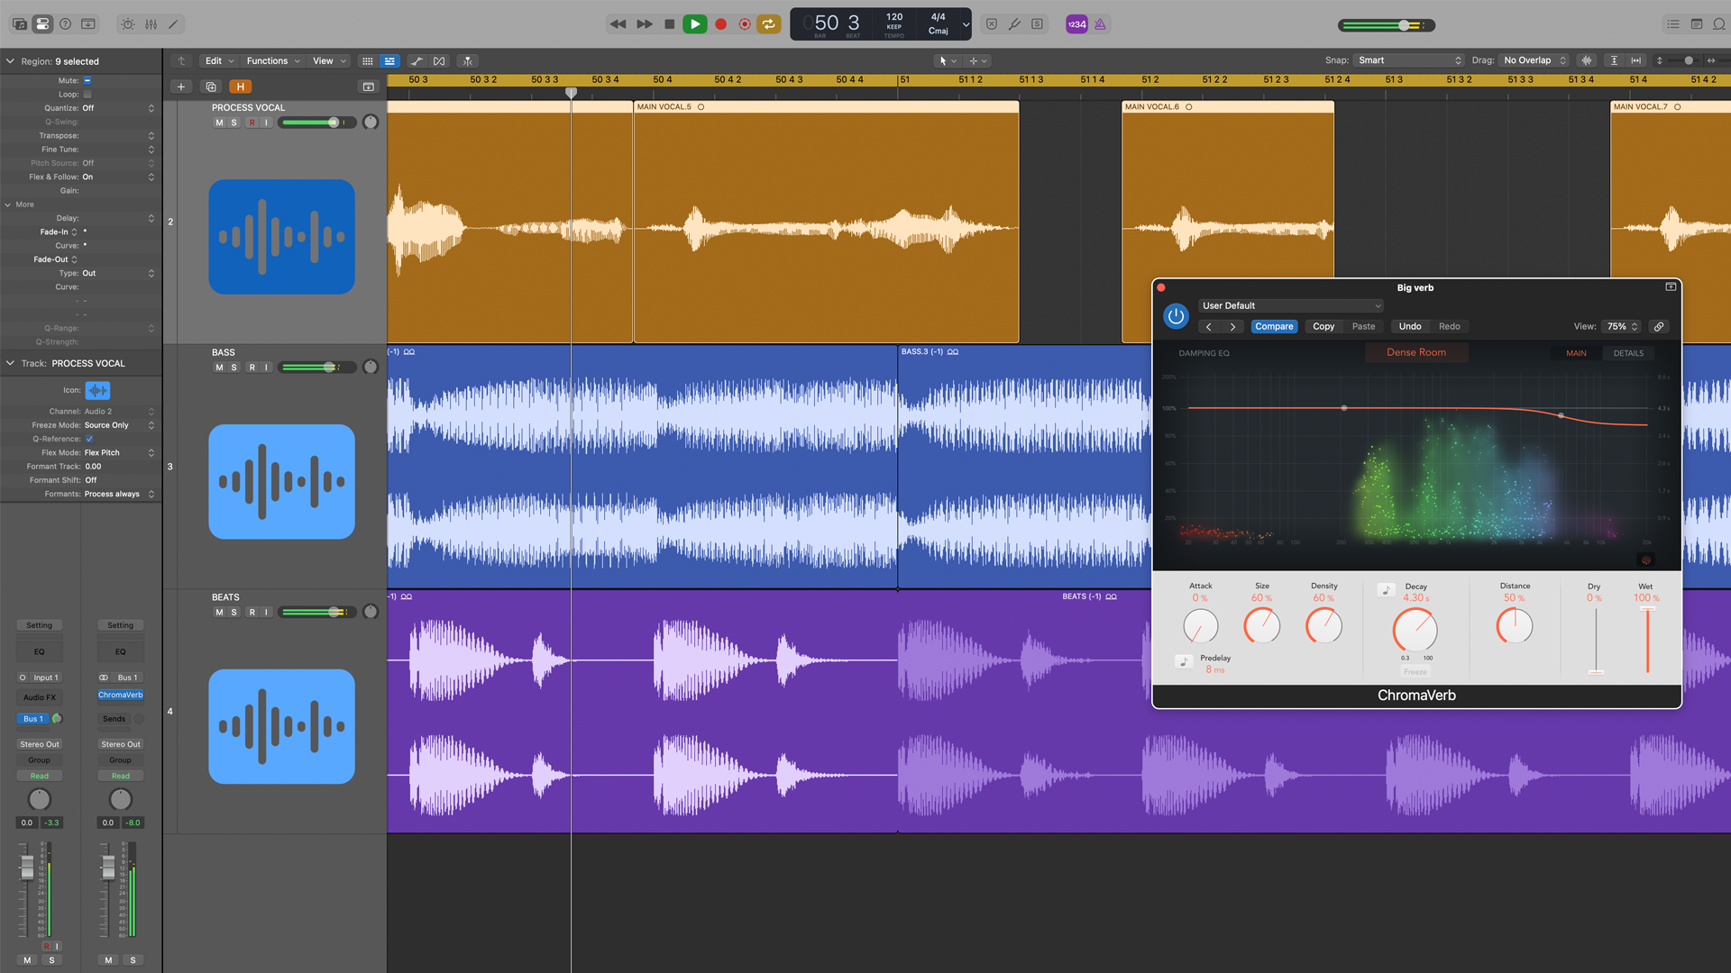The image size is (1731, 973).
Task: Open the User Default preset dropdown
Action: tap(1290, 305)
